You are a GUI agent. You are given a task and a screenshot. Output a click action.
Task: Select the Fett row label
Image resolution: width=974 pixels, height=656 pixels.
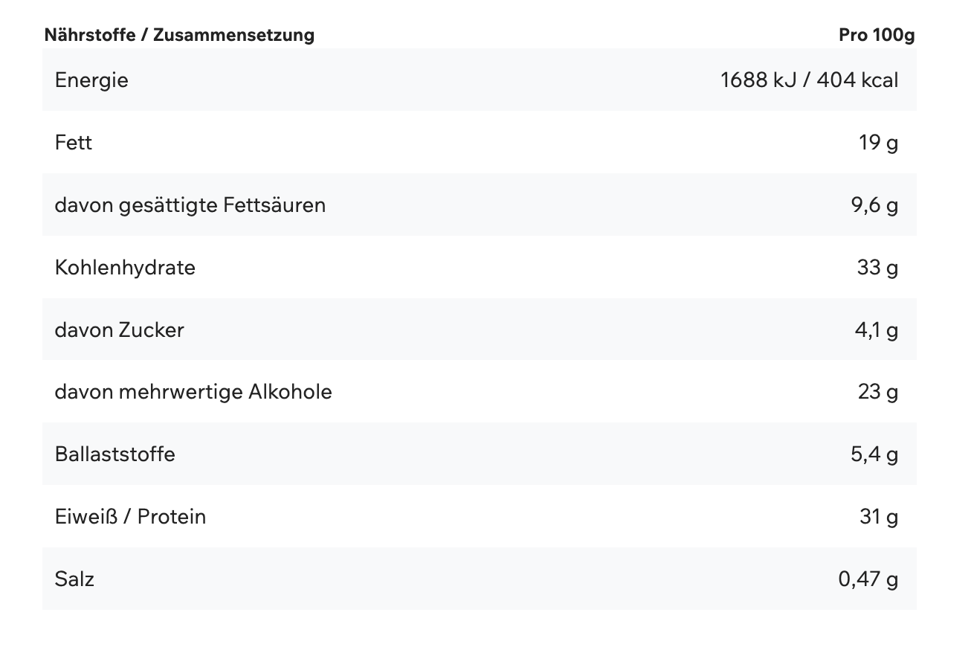pyautogui.click(x=74, y=142)
